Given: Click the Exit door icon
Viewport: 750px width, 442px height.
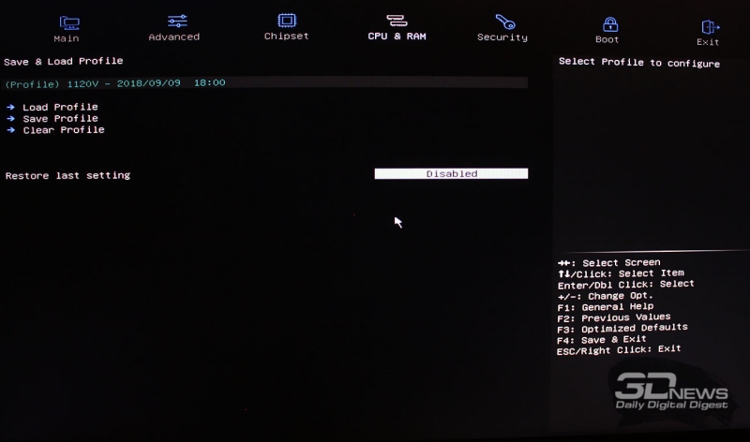Looking at the screenshot, I should 710,27.
